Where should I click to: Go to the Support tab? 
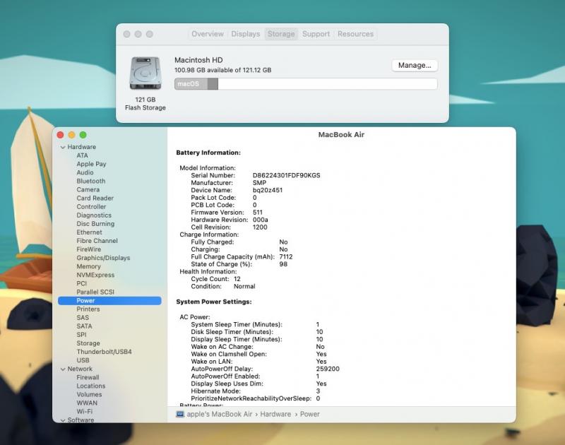tap(316, 34)
